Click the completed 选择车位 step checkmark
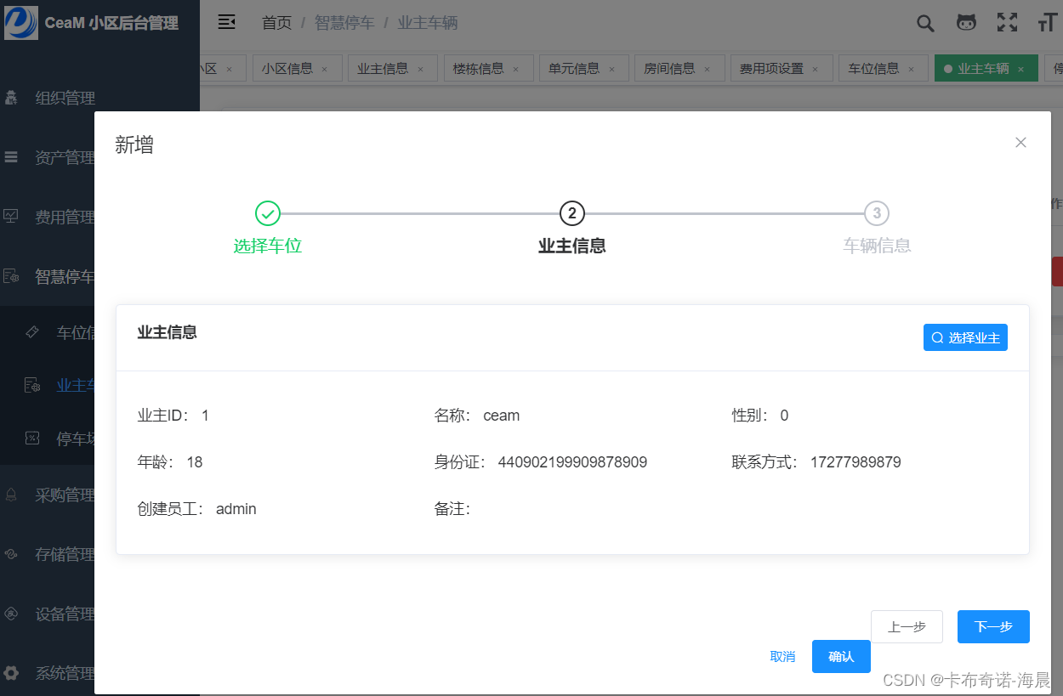The image size is (1063, 696). tap(268, 213)
